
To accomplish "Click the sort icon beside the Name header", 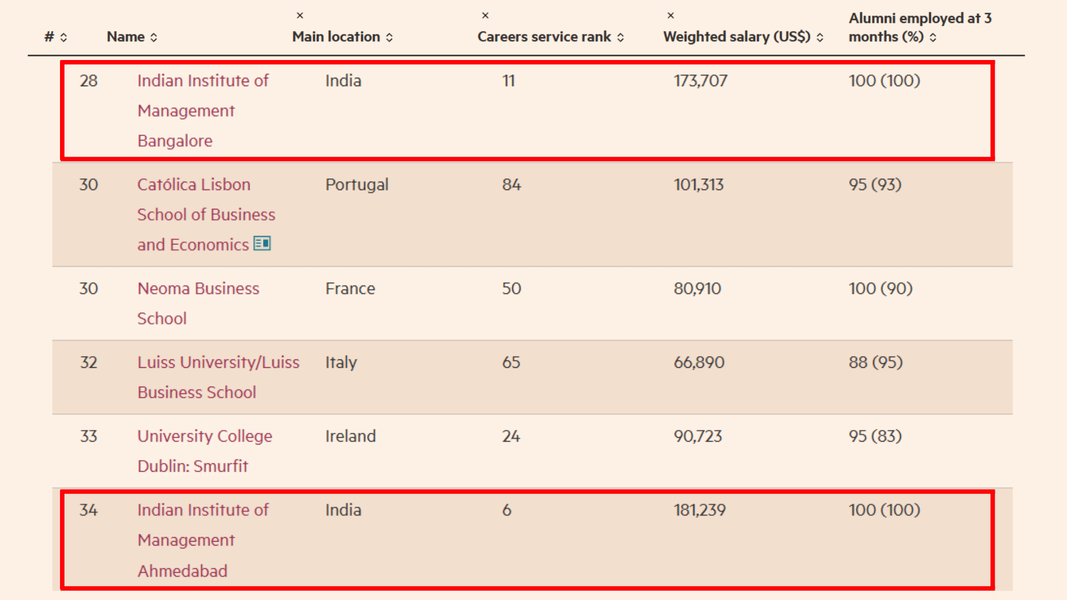I will (x=154, y=37).
